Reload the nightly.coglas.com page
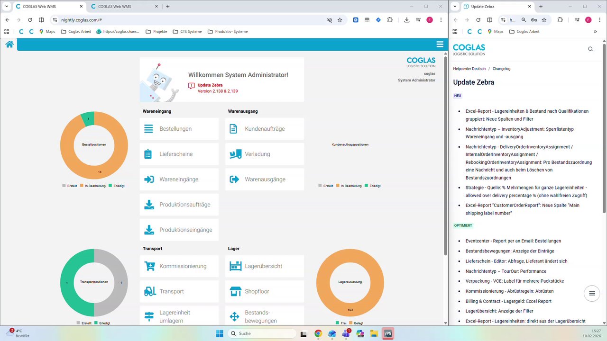The width and height of the screenshot is (607, 341). click(30, 20)
